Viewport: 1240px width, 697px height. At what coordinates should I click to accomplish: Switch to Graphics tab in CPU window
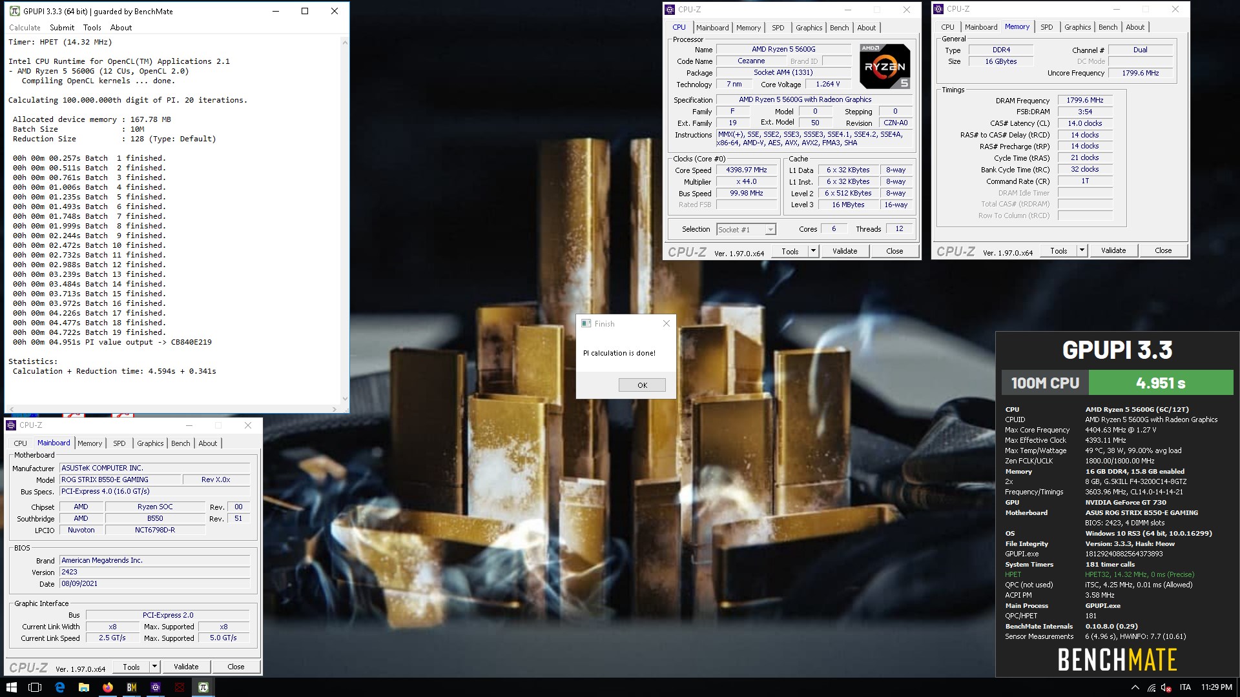pyautogui.click(x=809, y=28)
